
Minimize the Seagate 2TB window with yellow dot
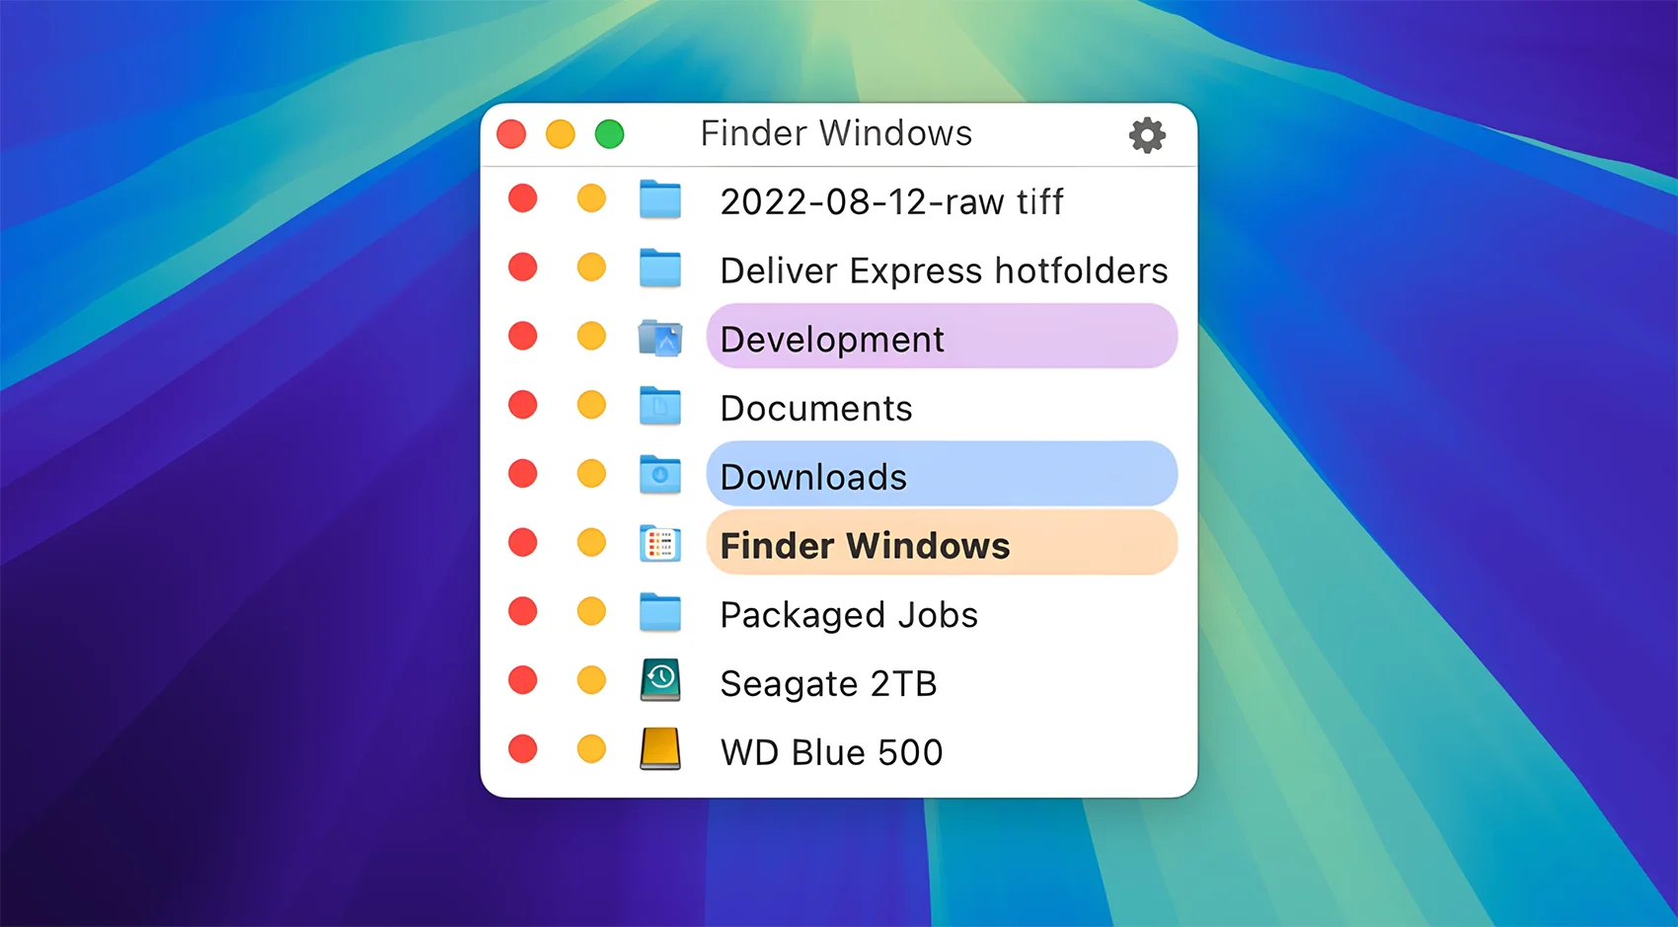tap(591, 680)
